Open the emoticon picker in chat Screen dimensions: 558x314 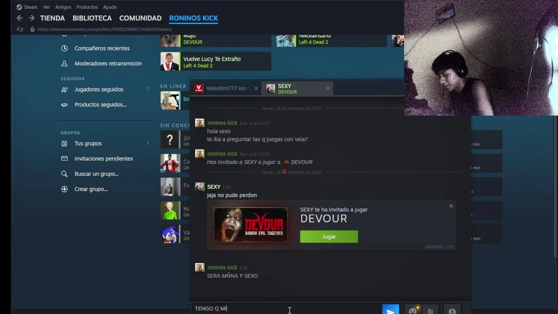click(x=412, y=311)
